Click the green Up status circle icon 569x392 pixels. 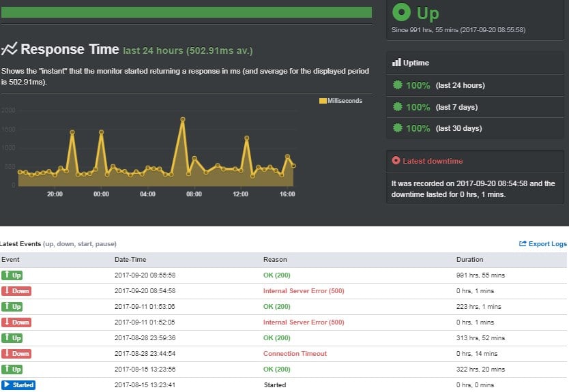[x=401, y=12]
